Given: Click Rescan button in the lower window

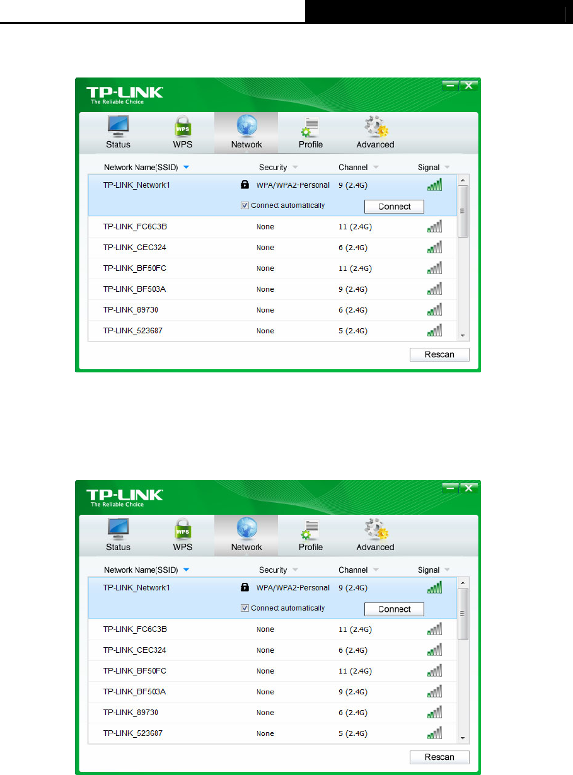Looking at the screenshot, I should coord(439,757).
